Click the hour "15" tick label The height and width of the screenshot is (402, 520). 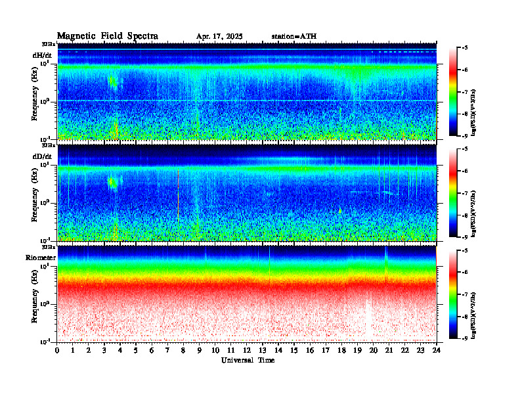click(x=294, y=350)
